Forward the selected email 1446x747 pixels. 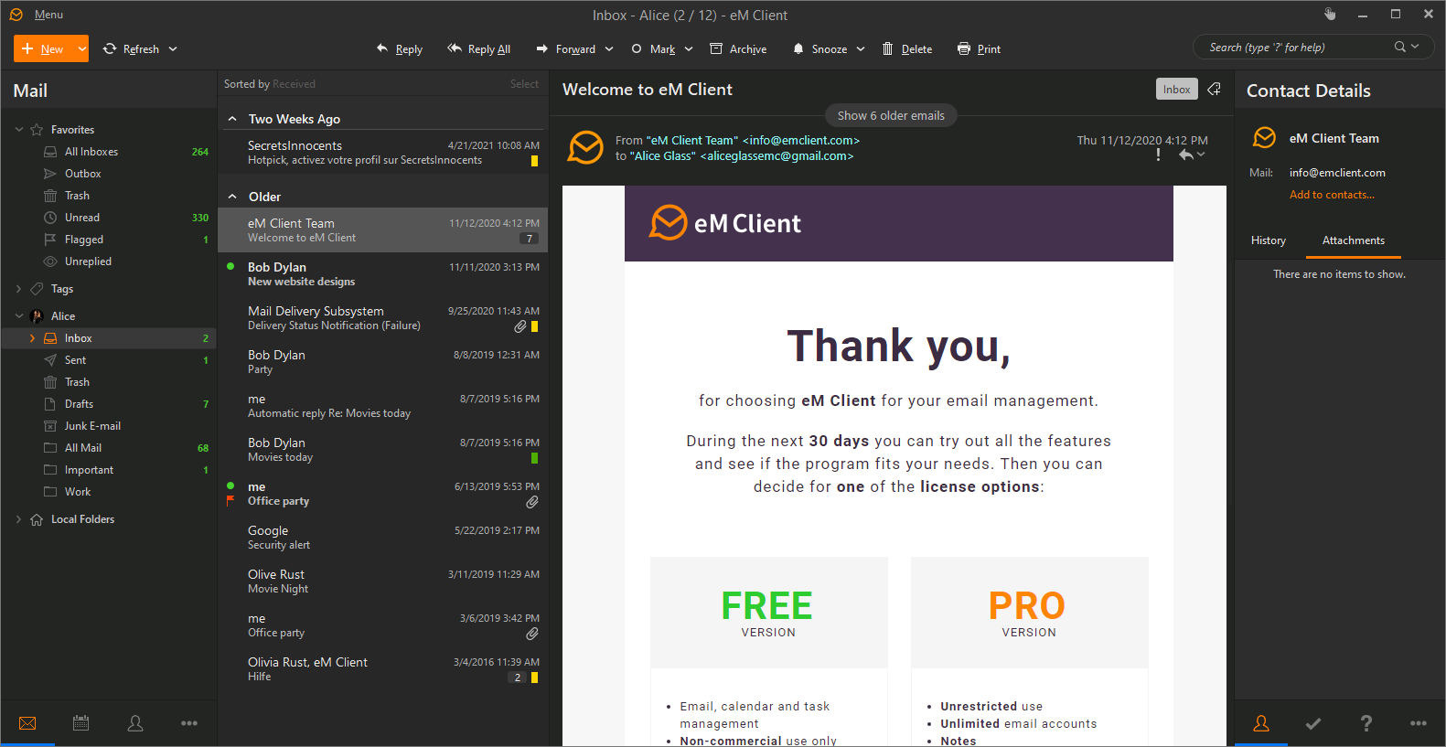click(566, 49)
